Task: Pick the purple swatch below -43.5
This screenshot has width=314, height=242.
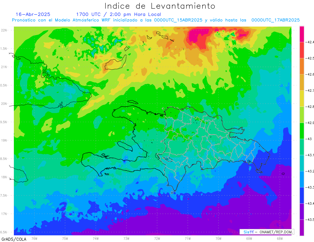Action: coord(302,228)
